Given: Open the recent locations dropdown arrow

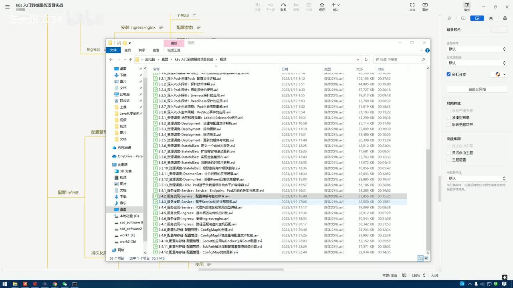Looking at the screenshot, I should click(125, 60).
